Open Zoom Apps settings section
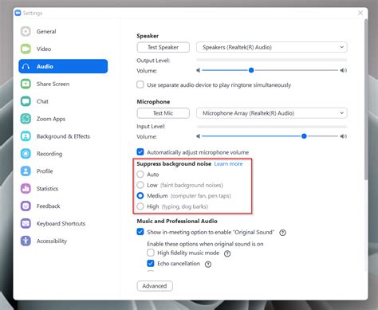This screenshot has width=378, height=310. (x=63, y=119)
